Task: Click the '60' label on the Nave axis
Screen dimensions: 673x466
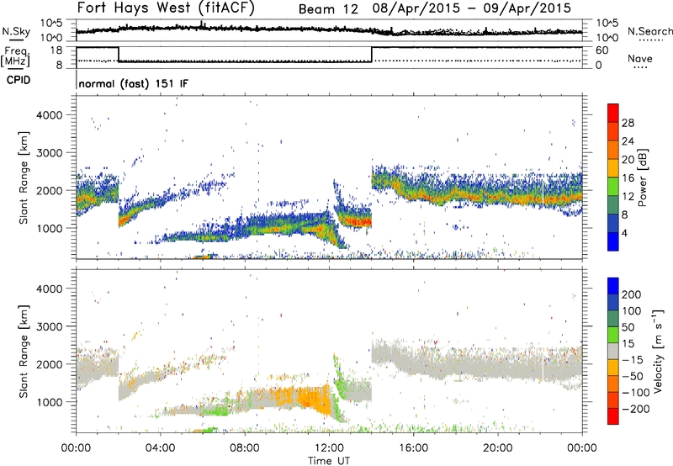Action: coord(601,50)
